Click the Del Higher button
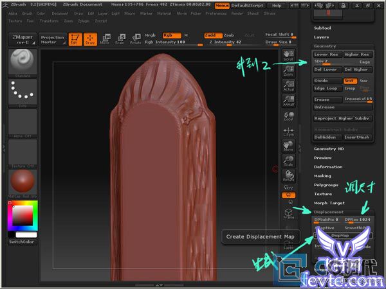Screen dimensions: 386x289 [358, 69]
